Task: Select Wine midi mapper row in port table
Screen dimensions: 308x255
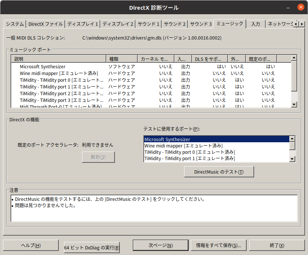Action: (151, 73)
